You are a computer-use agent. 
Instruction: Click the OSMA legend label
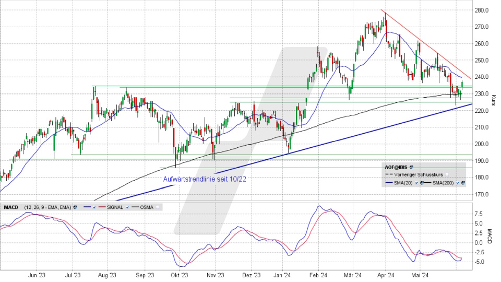click(x=146, y=207)
